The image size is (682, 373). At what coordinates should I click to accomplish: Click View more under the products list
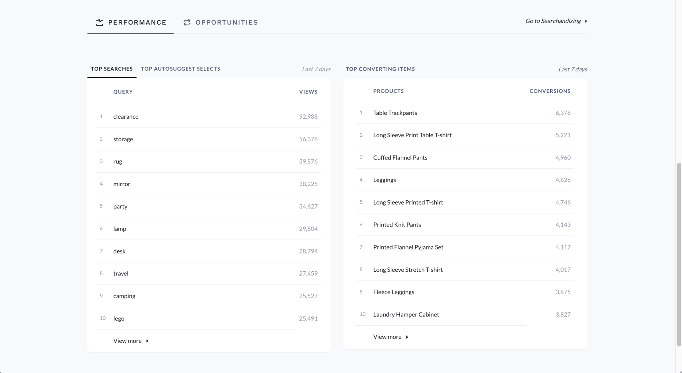pyautogui.click(x=391, y=337)
